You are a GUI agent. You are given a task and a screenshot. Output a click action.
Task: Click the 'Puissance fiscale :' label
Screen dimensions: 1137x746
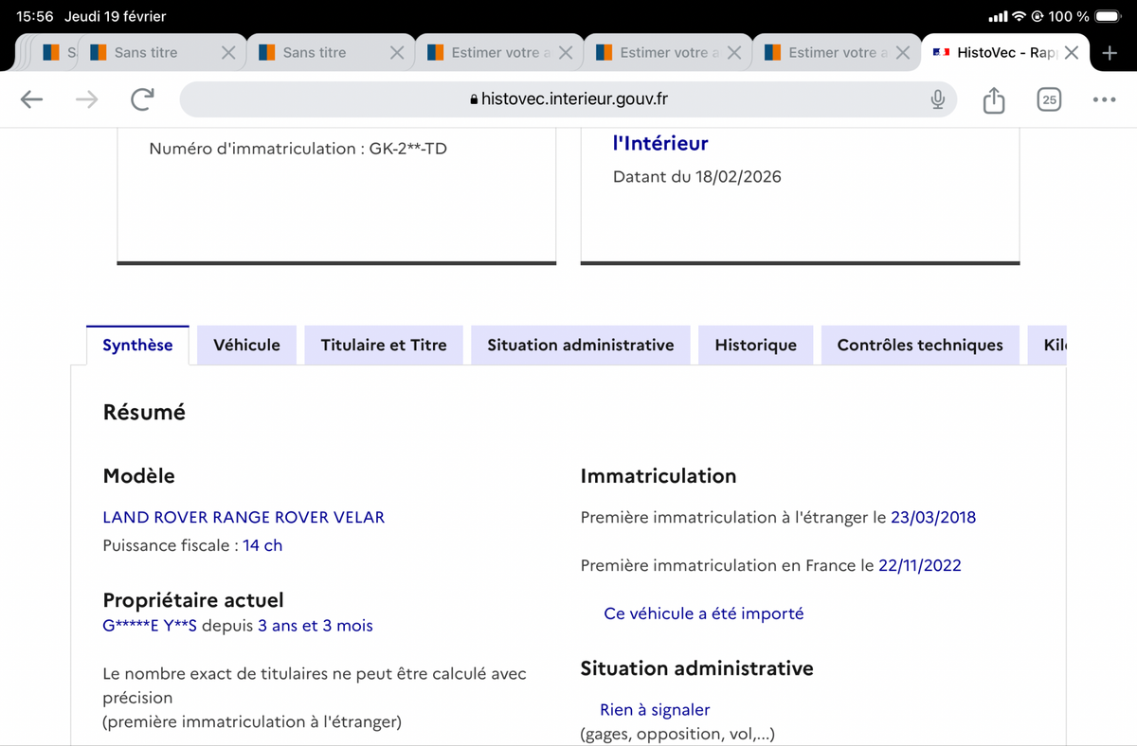tap(171, 545)
